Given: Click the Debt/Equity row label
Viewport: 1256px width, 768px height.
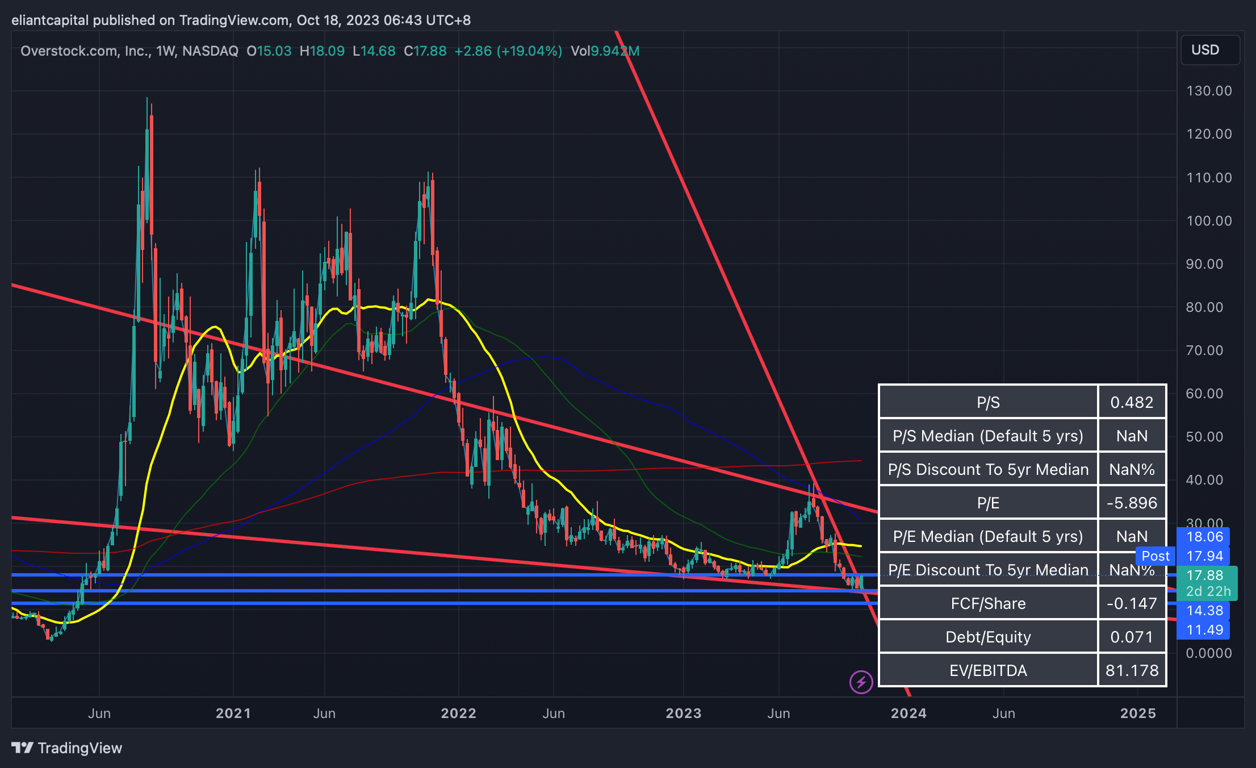Looking at the screenshot, I should tap(988, 637).
